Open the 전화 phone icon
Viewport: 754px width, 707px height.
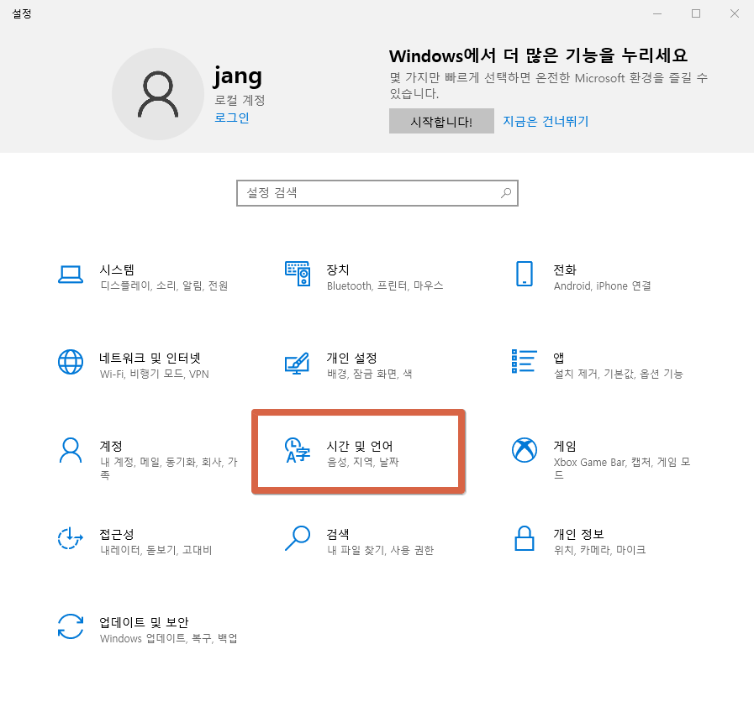[x=525, y=274]
